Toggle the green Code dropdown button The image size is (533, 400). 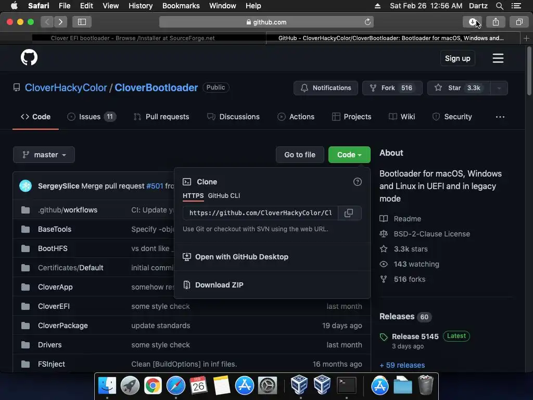click(349, 155)
